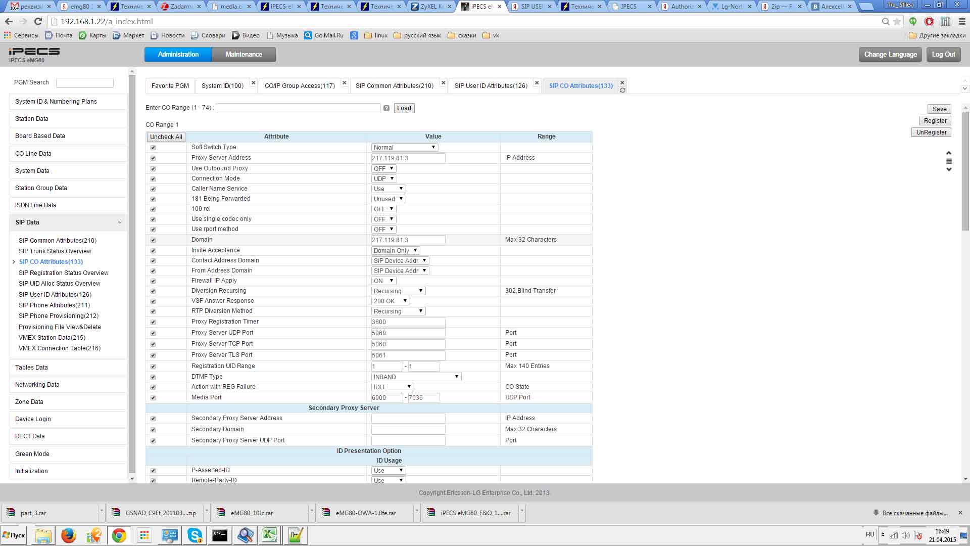Open the DTMF Type dropdown
Viewport: 970px width, 546px height.
[x=416, y=377]
